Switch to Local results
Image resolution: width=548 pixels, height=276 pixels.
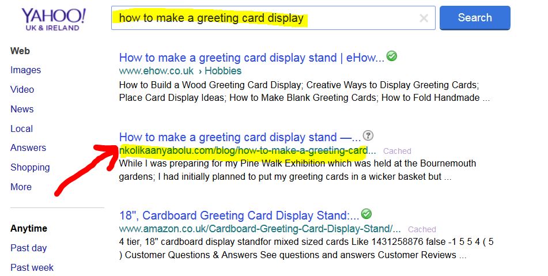pos(22,128)
